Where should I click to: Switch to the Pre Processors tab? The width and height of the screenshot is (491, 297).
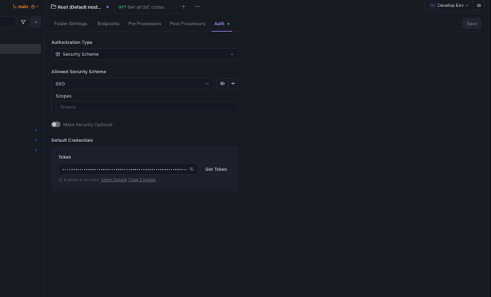coord(144,23)
